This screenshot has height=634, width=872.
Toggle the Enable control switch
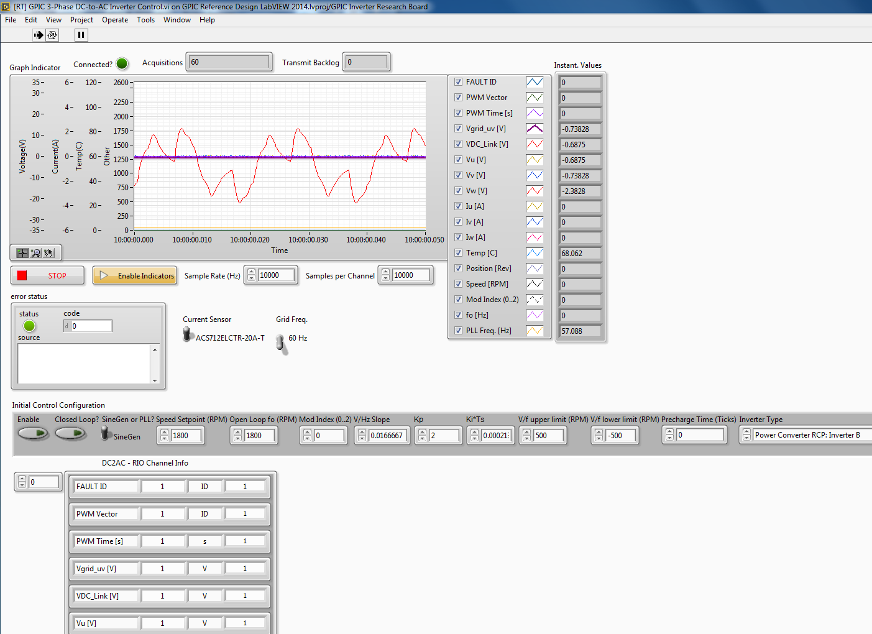point(34,433)
